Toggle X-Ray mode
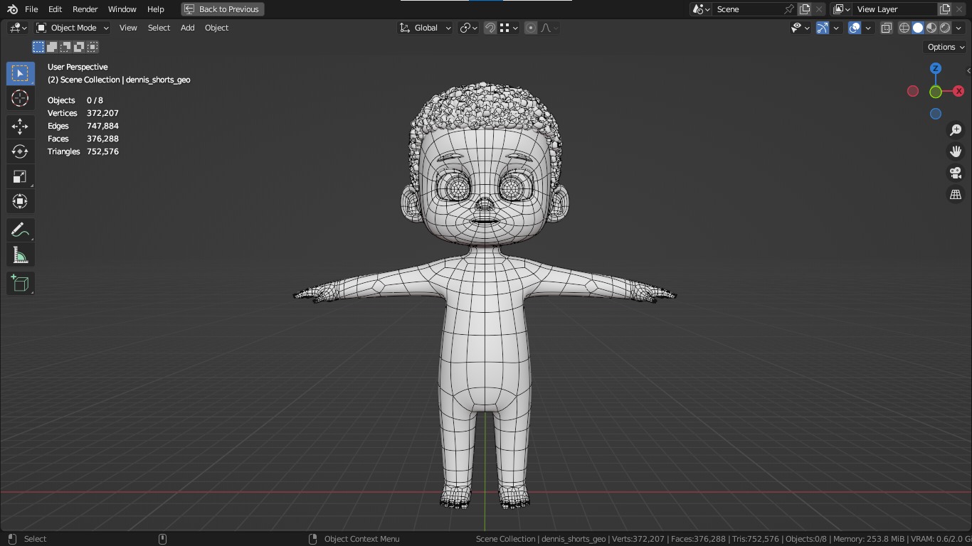 pyautogui.click(x=887, y=28)
